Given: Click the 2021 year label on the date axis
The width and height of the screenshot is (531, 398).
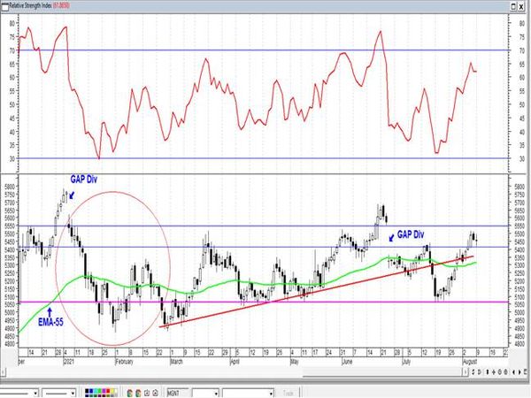Looking at the screenshot, I should tap(69, 362).
